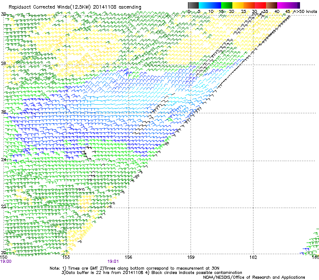This screenshot has height=280, width=319.
Task: Click the longitude label '159'
Action: (191, 257)
